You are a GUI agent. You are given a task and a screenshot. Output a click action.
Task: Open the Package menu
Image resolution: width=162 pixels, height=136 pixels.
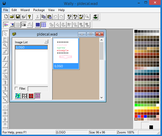pyautogui.click(x=39, y=10)
